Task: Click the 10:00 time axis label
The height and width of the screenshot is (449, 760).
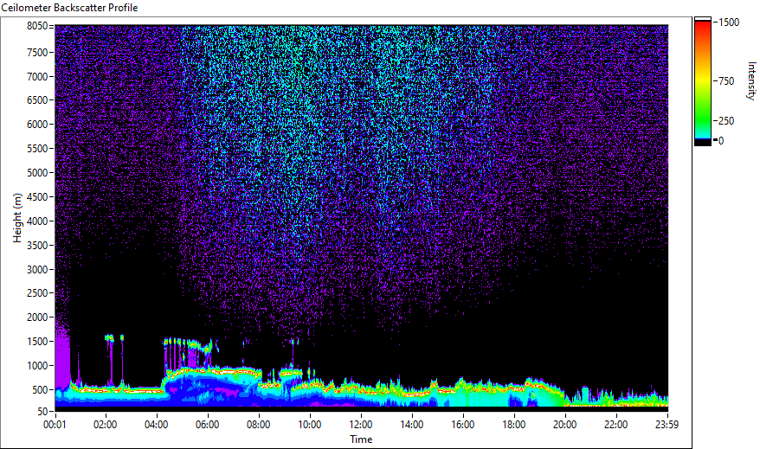Action: tap(309, 425)
